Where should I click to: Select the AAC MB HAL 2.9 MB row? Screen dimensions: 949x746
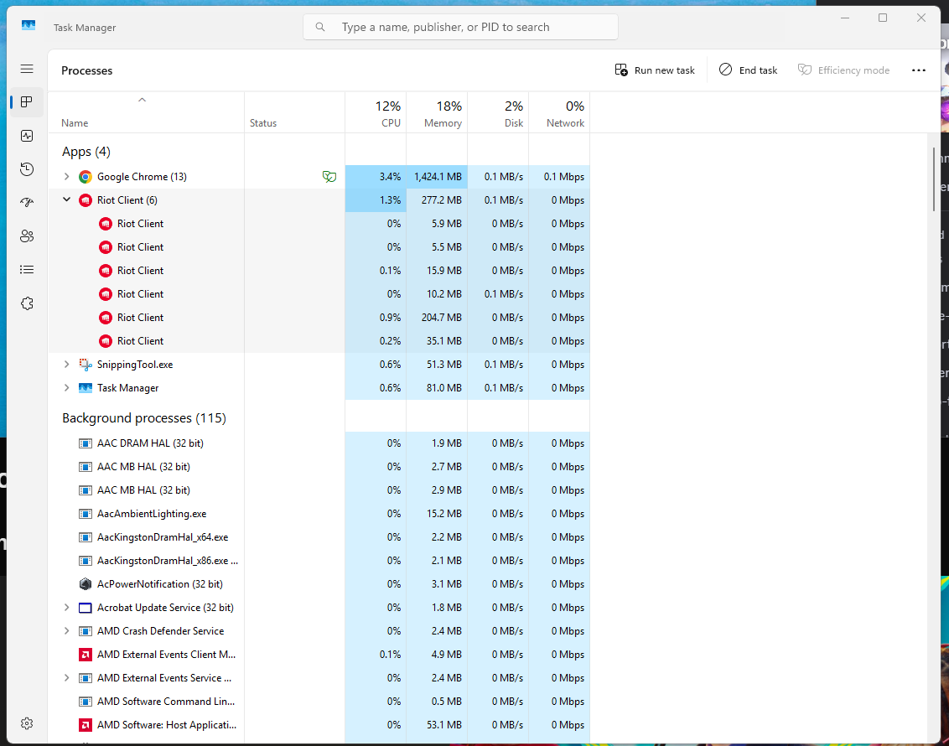(319, 490)
